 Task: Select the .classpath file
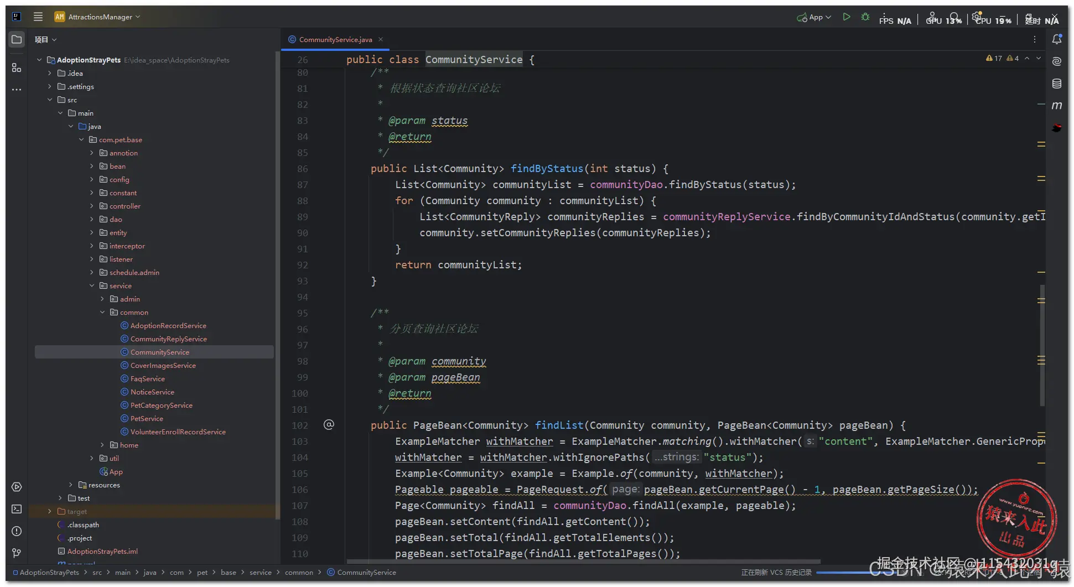(79, 524)
